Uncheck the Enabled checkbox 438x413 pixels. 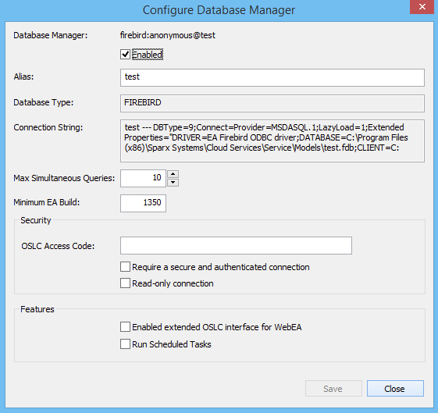click(x=125, y=54)
